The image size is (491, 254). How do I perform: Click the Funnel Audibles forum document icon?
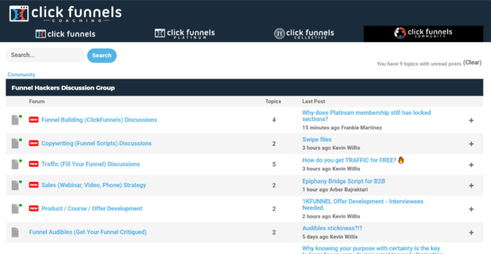[15, 232]
